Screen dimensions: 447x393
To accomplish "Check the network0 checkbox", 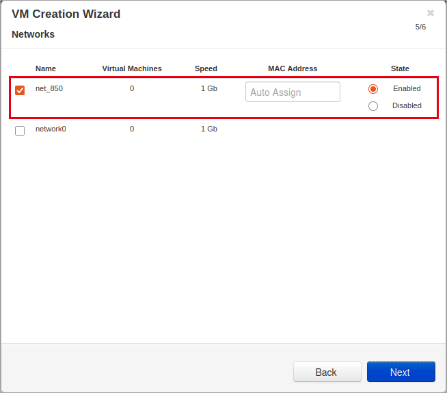I will [x=20, y=131].
